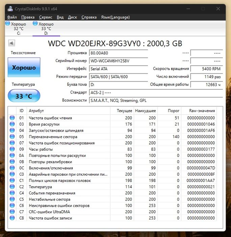Open the Правка menu
231x237 pixels.
coord(28,17)
